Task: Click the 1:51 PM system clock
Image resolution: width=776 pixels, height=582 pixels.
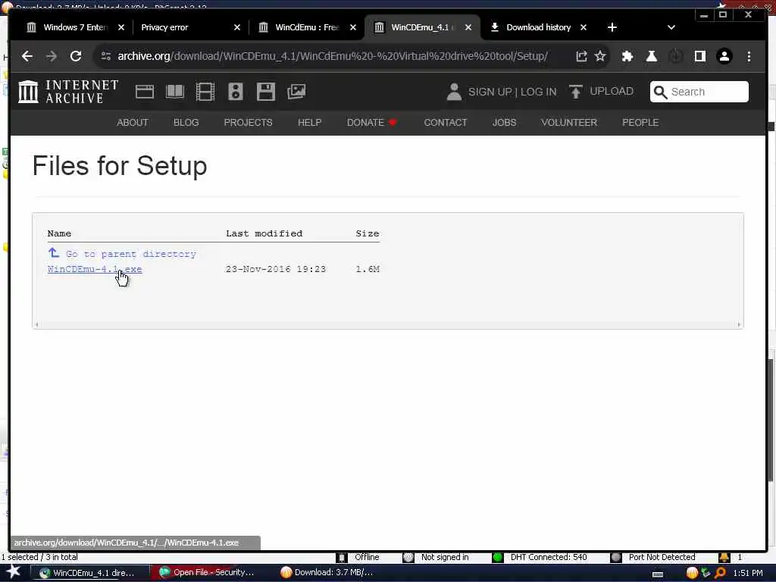Action: tap(748, 573)
